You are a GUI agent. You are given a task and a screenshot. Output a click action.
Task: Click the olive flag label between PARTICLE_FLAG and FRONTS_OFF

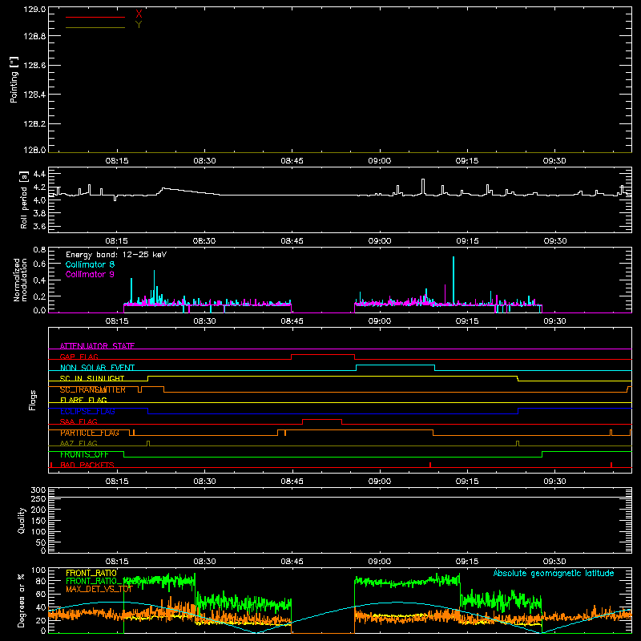[x=79, y=443]
